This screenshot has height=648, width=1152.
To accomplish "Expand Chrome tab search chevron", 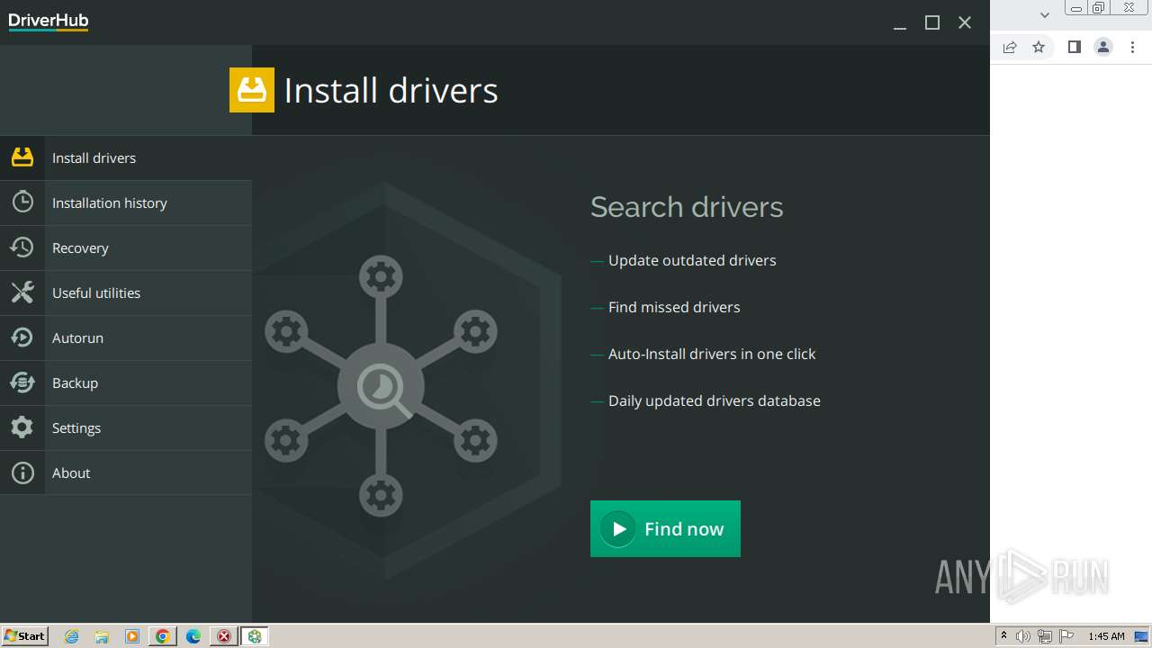I will click(x=1045, y=14).
